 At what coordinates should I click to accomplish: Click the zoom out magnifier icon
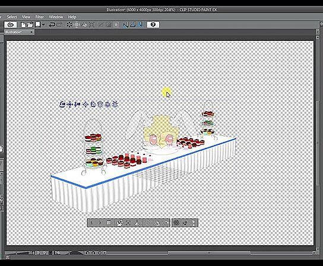pyautogui.click(x=39, y=252)
